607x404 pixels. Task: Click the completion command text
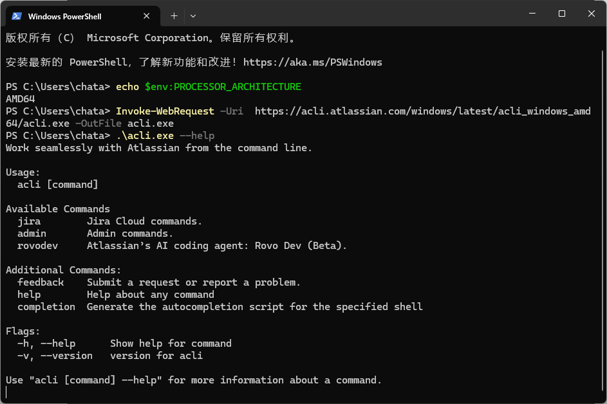tap(46, 306)
